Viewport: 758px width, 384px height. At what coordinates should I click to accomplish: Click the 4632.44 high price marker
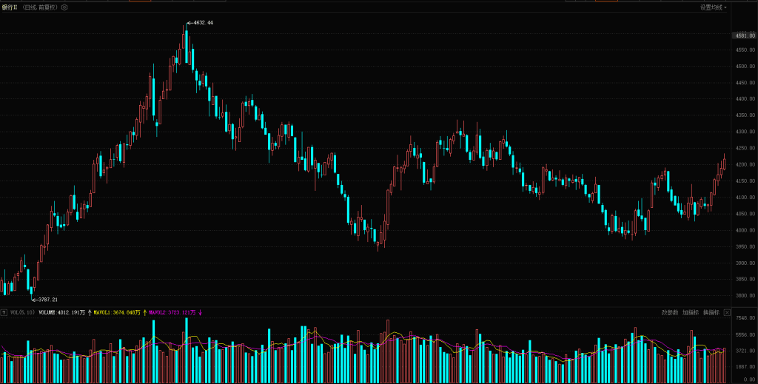click(x=200, y=23)
